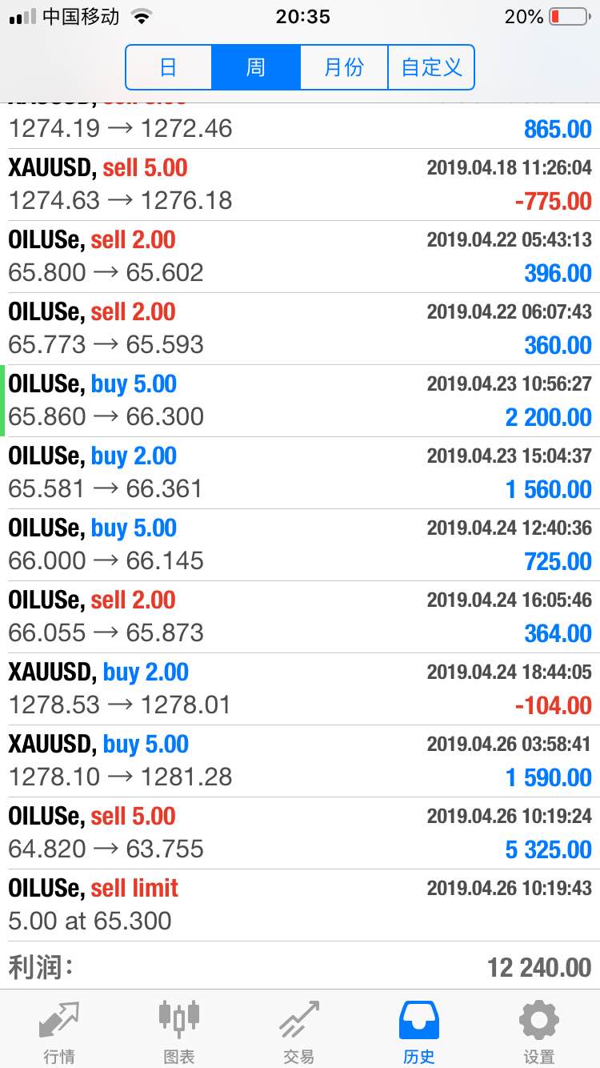600x1068 pixels.
Task: Open OILUSe sell 5.00 trade with 5 325.00
Action: tap(300, 833)
